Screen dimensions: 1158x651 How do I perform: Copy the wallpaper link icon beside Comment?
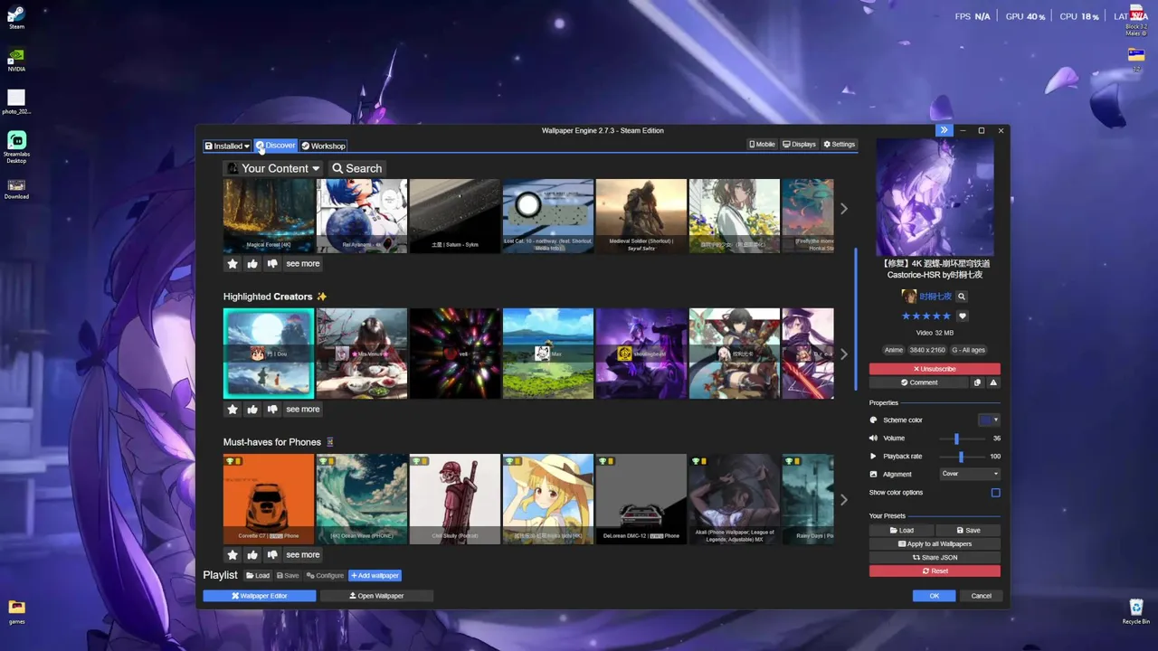tap(977, 382)
